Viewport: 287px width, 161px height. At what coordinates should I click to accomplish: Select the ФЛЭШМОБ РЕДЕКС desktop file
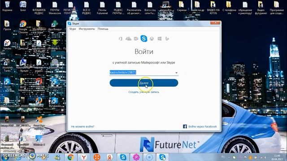[39, 8]
